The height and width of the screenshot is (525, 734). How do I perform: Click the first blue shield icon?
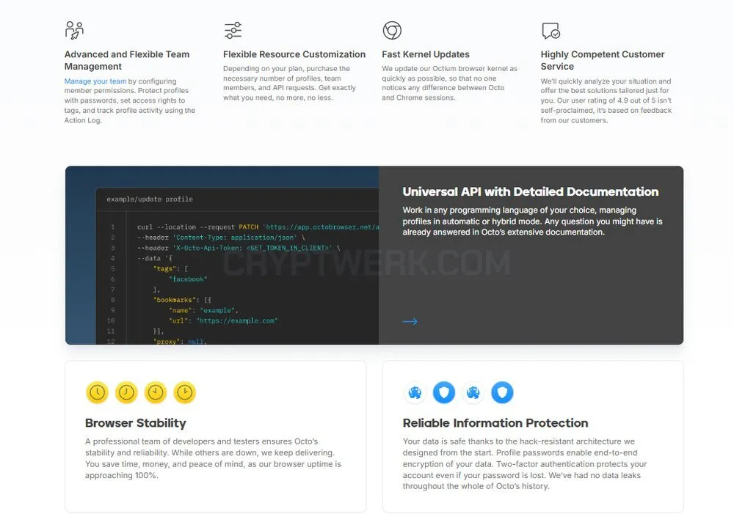pyautogui.click(x=444, y=392)
